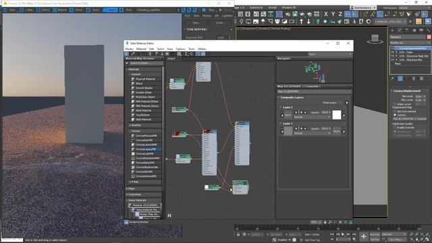Click the Layer 2 None texture button
This screenshot has width=432, height=243.
pos(288,115)
